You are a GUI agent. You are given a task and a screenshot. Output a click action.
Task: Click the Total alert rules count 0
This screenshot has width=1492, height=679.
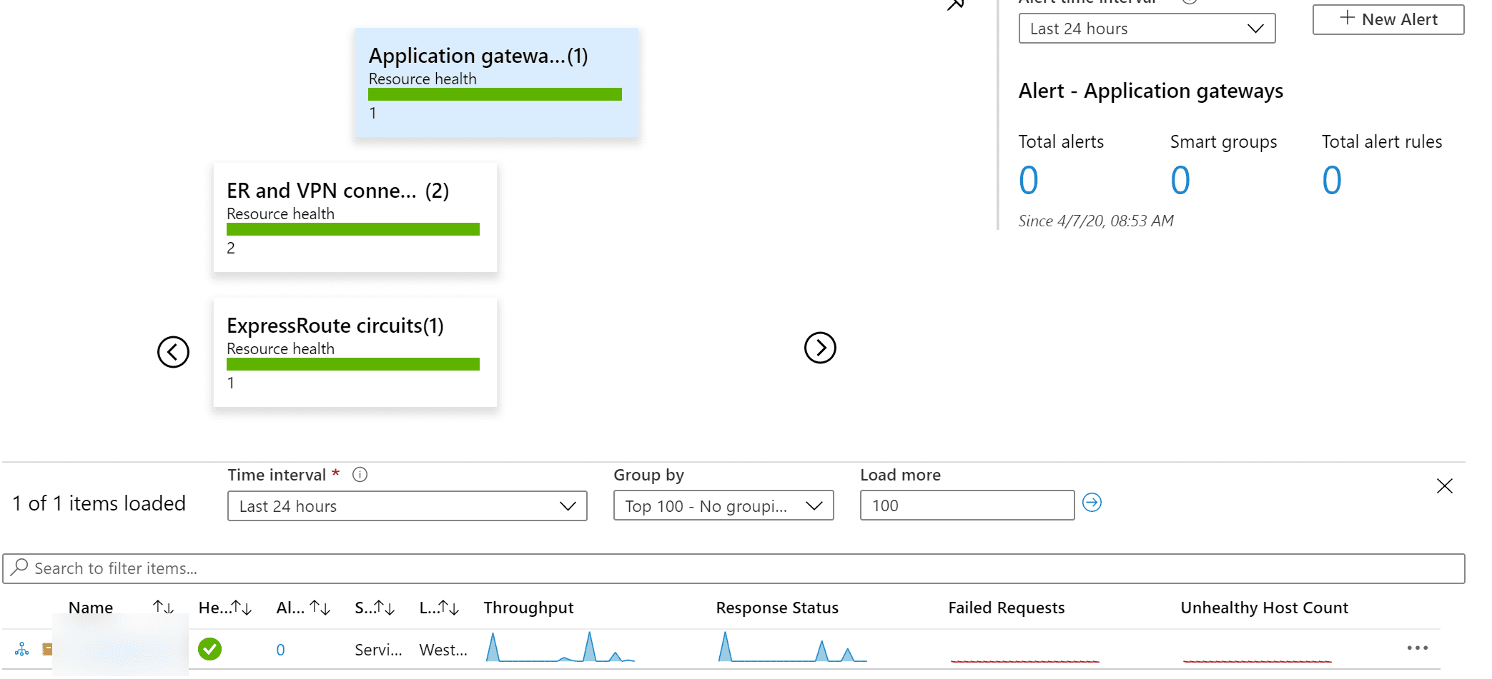point(1332,180)
